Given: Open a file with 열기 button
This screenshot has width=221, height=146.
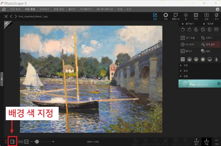Looking at the screenshot, I should pos(196,142).
